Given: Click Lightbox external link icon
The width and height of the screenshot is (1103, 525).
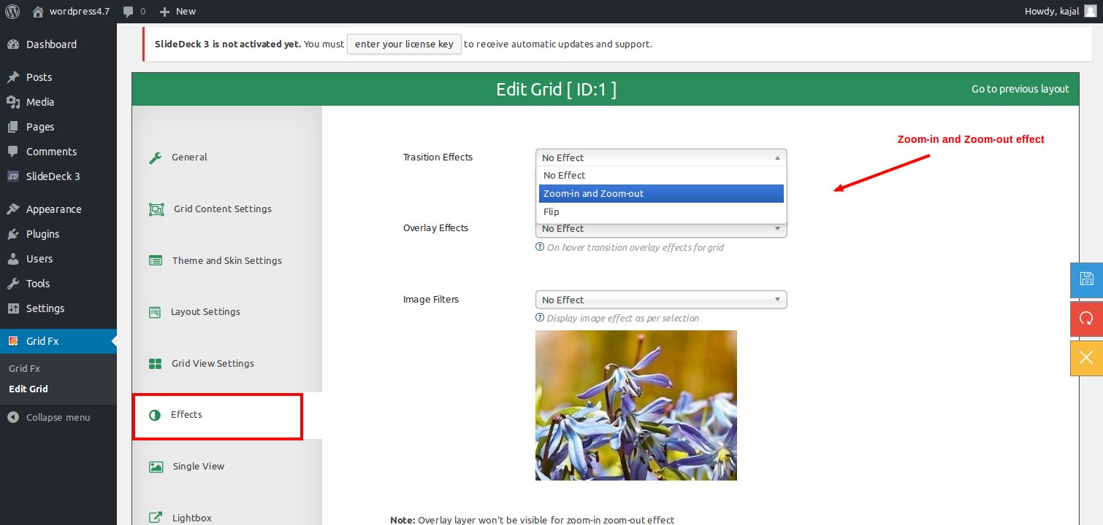Looking at the screenshot, I should click(x=156, y=518).
